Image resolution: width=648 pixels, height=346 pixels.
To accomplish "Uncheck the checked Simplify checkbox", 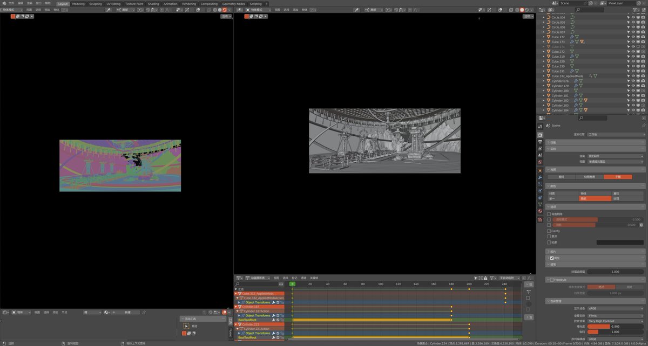I will click(551, 258).
